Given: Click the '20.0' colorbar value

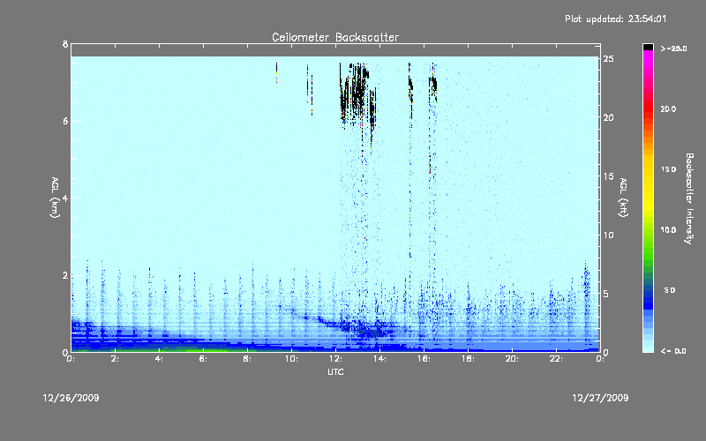Looking at the screenshot, I should 668,109.
